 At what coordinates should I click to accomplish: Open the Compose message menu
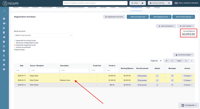click(189, 105)
